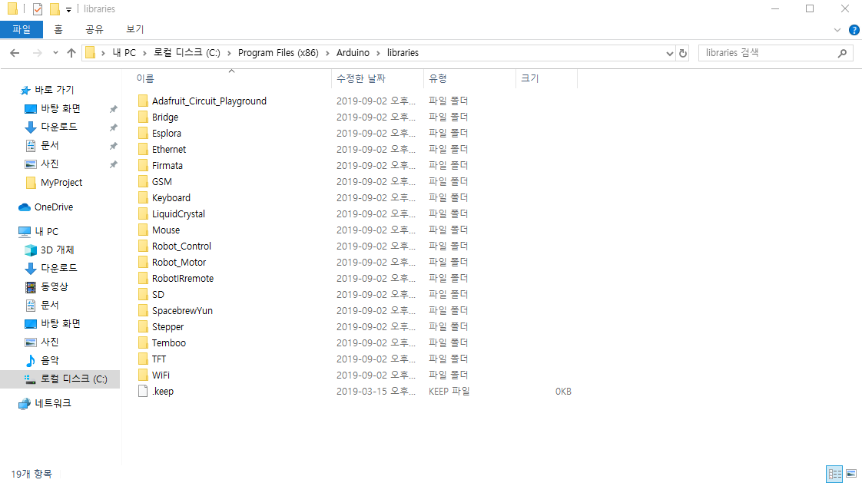Go back with the left arrow

(15, 53)
